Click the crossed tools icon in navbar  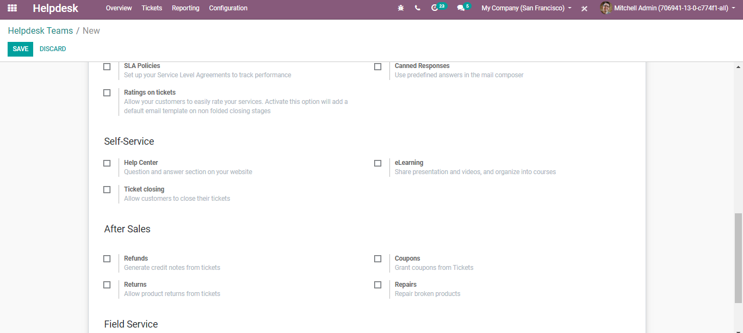584,9
